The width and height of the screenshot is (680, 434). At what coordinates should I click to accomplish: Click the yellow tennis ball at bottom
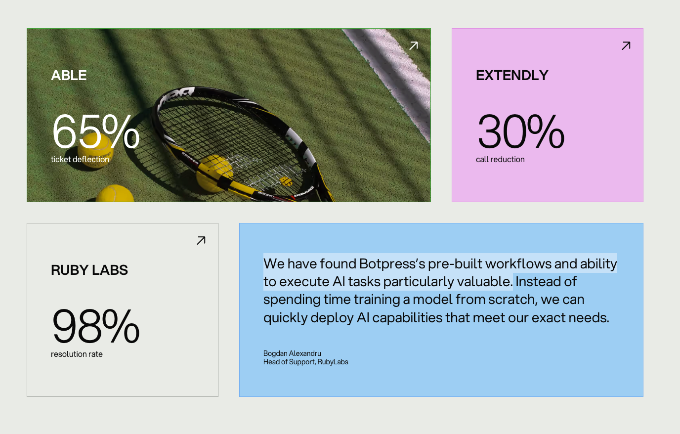click(x=115, y=194)
